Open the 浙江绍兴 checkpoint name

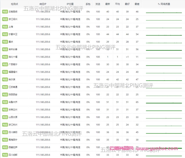point(13,19)
